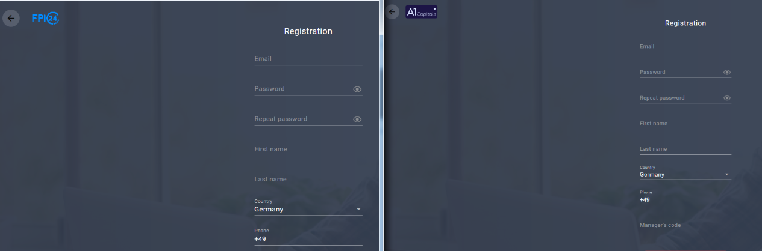Focus Phone field in FPI24 form

308,238
